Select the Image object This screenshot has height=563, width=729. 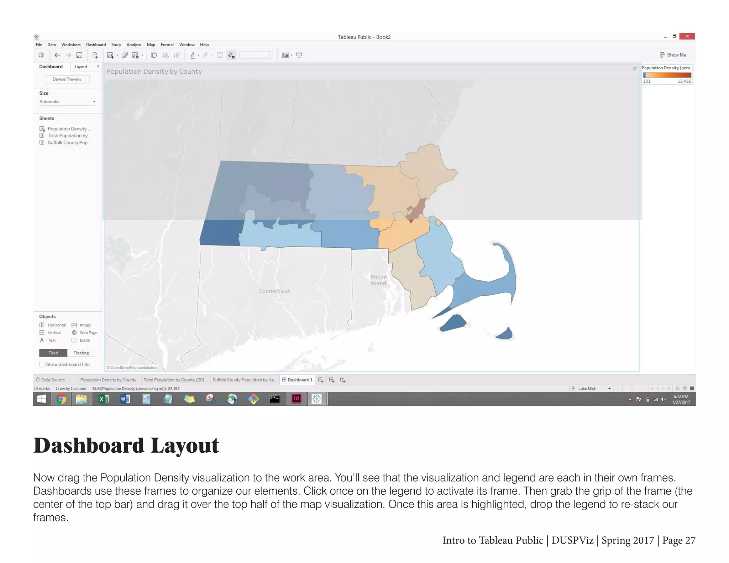pos(81,325)
